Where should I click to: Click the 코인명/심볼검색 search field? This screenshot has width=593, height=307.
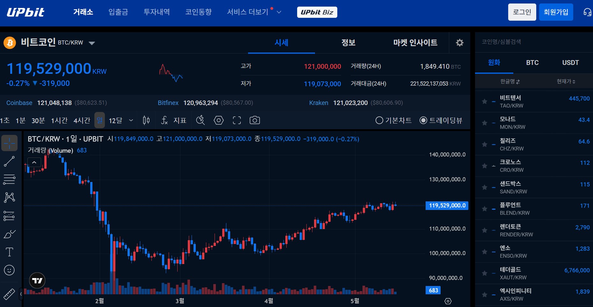(x=534, y=42)
